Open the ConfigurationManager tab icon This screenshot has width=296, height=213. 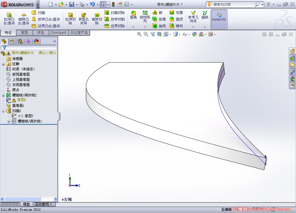tap(20, 41)
